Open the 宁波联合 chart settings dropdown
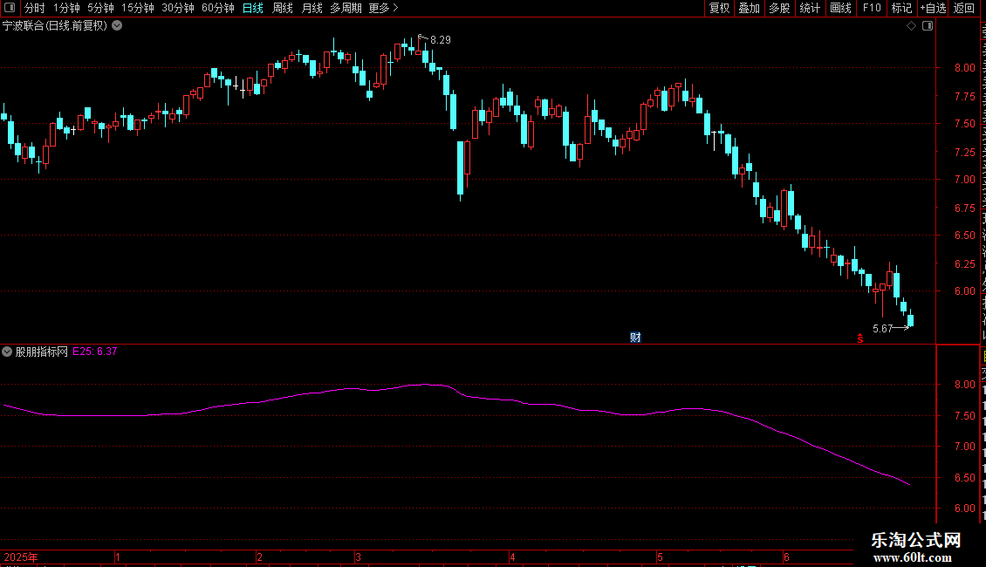The width and height of the screenshot is (986, 567). [x=117, y=26]
